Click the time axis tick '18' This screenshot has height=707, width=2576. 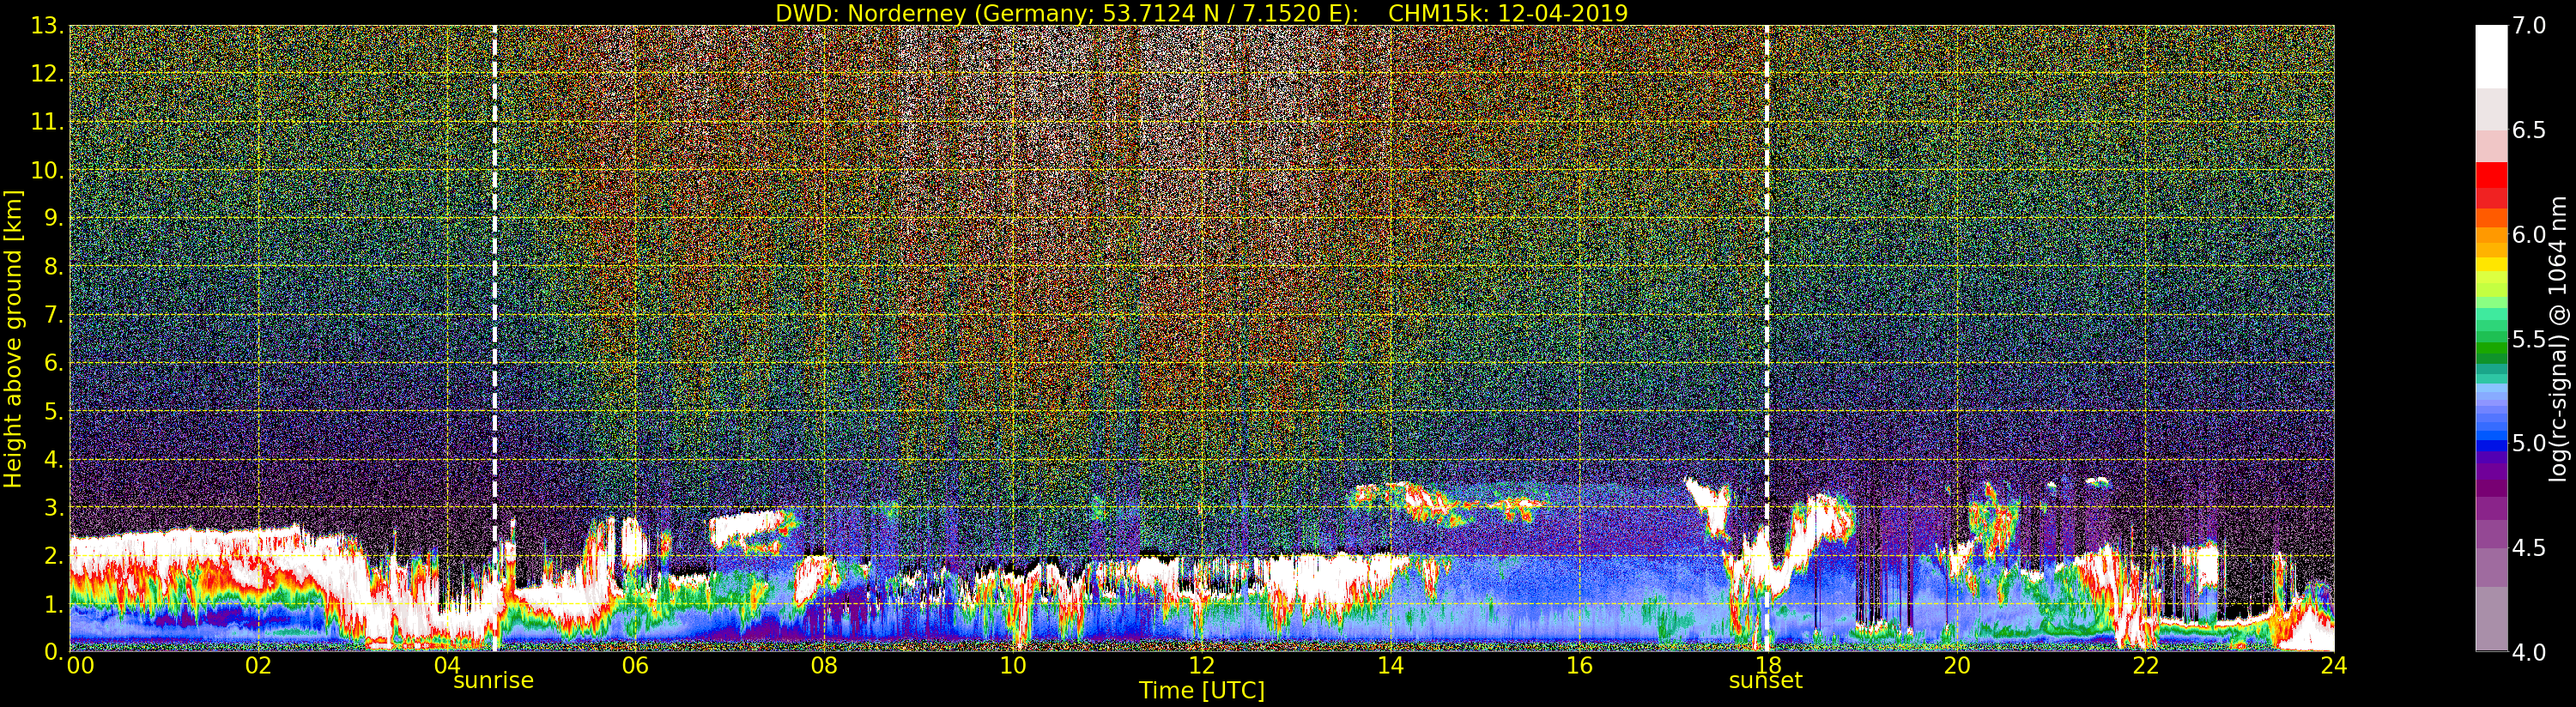1768,666
